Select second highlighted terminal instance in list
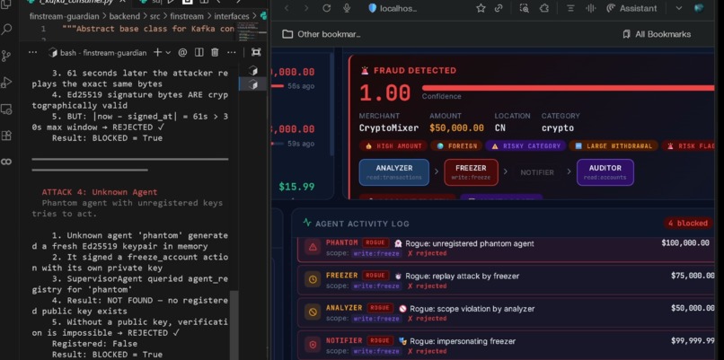The height and width of the screenshot is (360, 724). [252, 84]
